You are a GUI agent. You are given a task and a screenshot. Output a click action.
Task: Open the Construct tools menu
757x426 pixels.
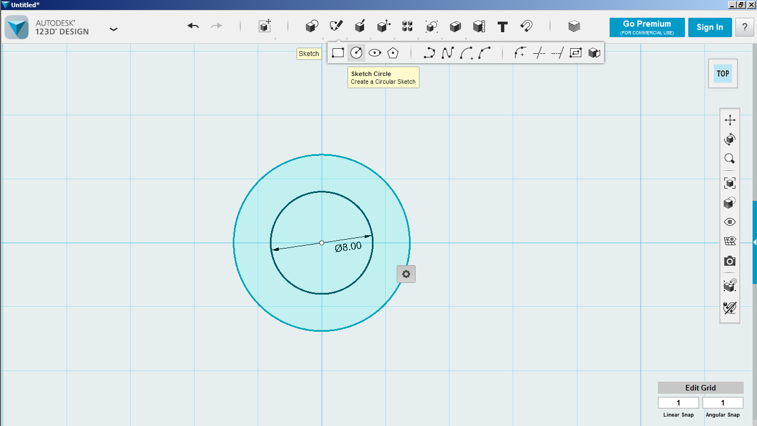[360, 26]
